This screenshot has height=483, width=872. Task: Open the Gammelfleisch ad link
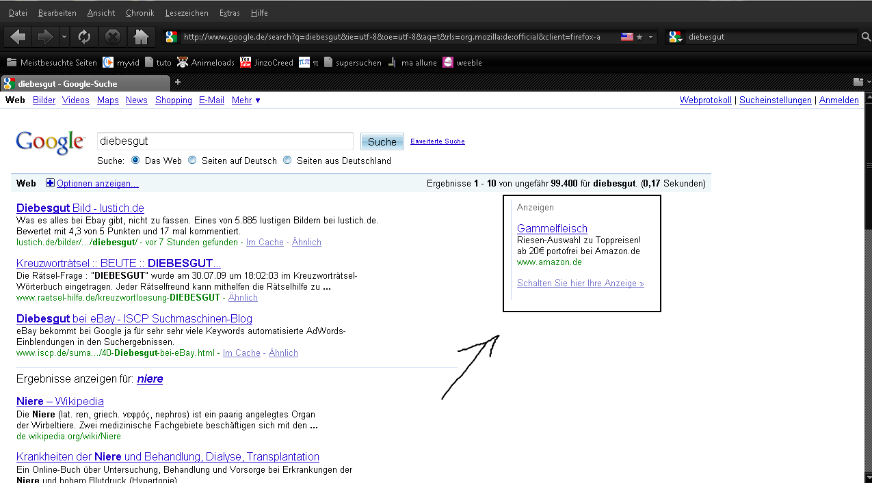pos(552,228)
